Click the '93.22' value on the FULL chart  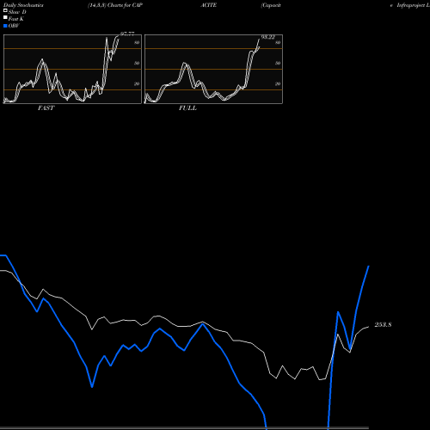point(268,37)
